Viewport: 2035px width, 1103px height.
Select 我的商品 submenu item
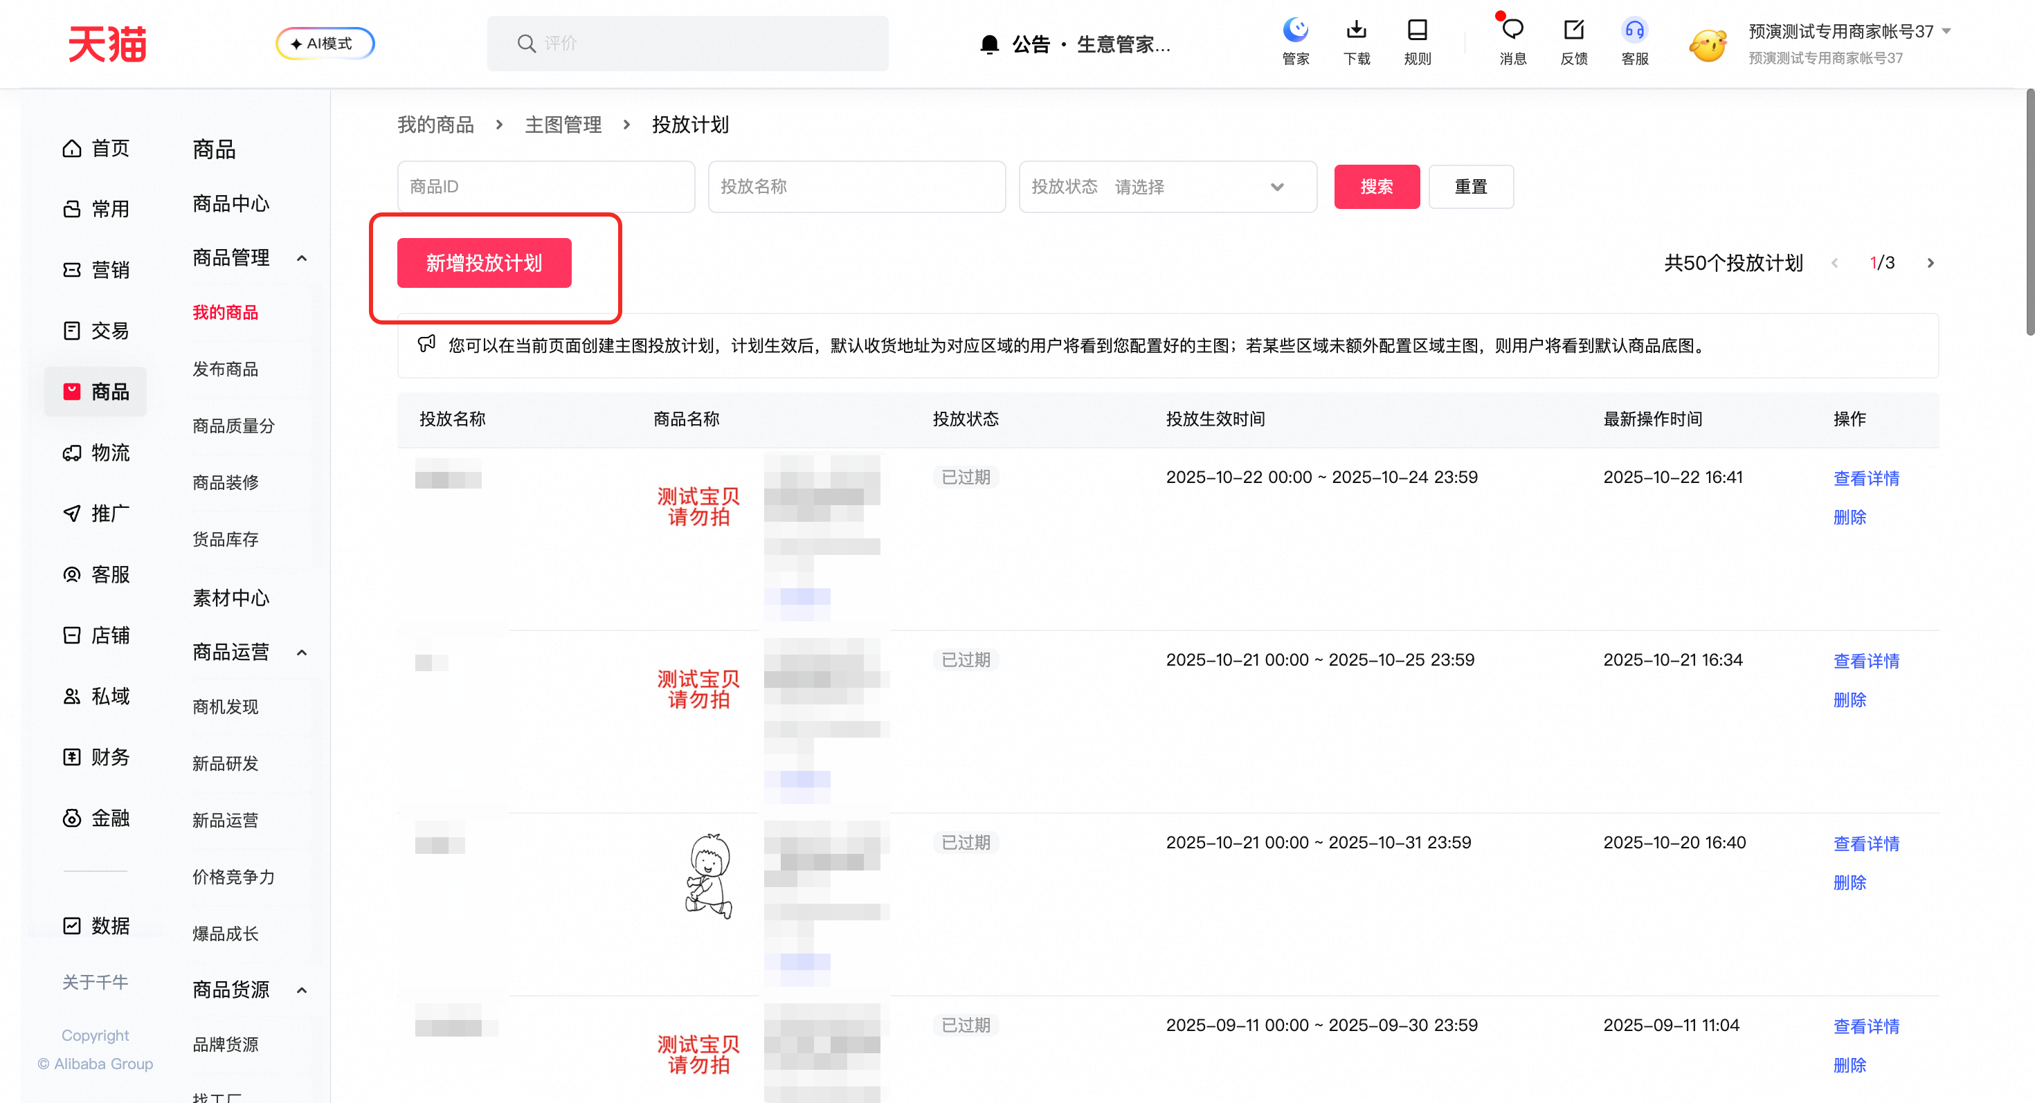click(x=225, y=313)
